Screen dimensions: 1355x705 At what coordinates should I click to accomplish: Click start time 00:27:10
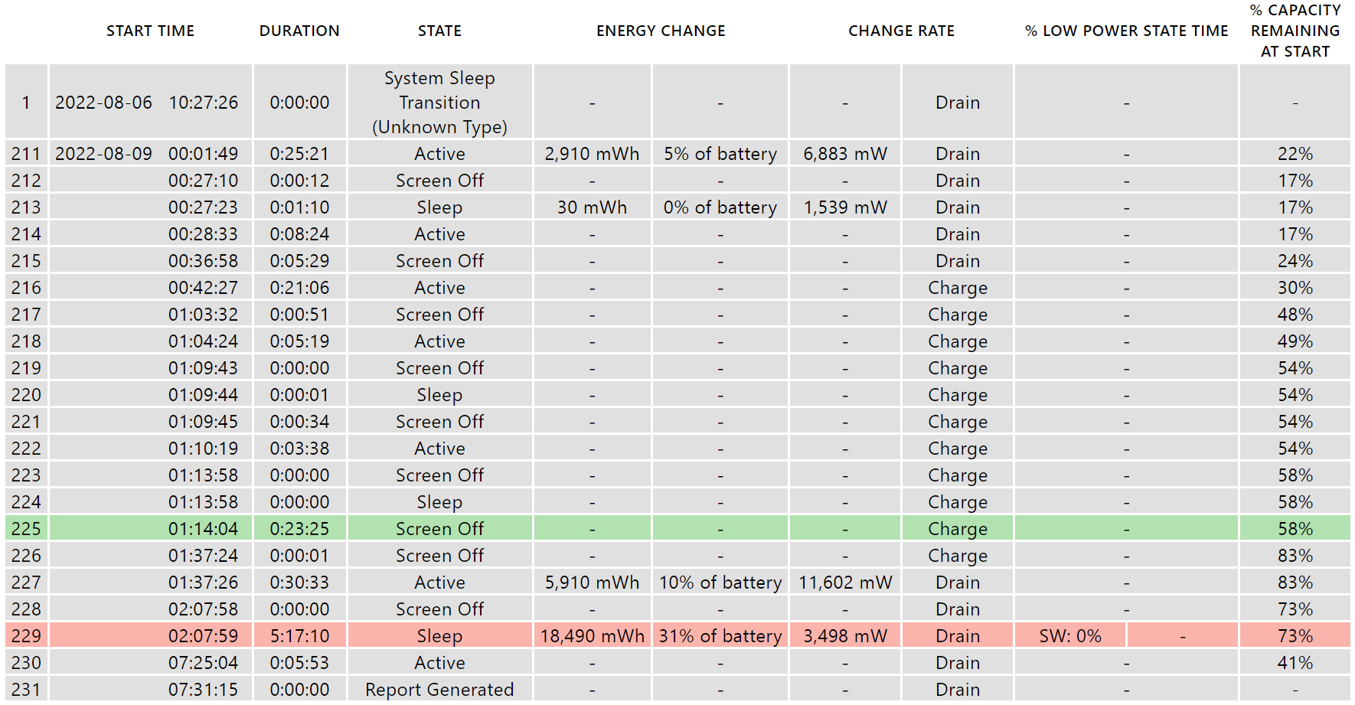[203, 180]
